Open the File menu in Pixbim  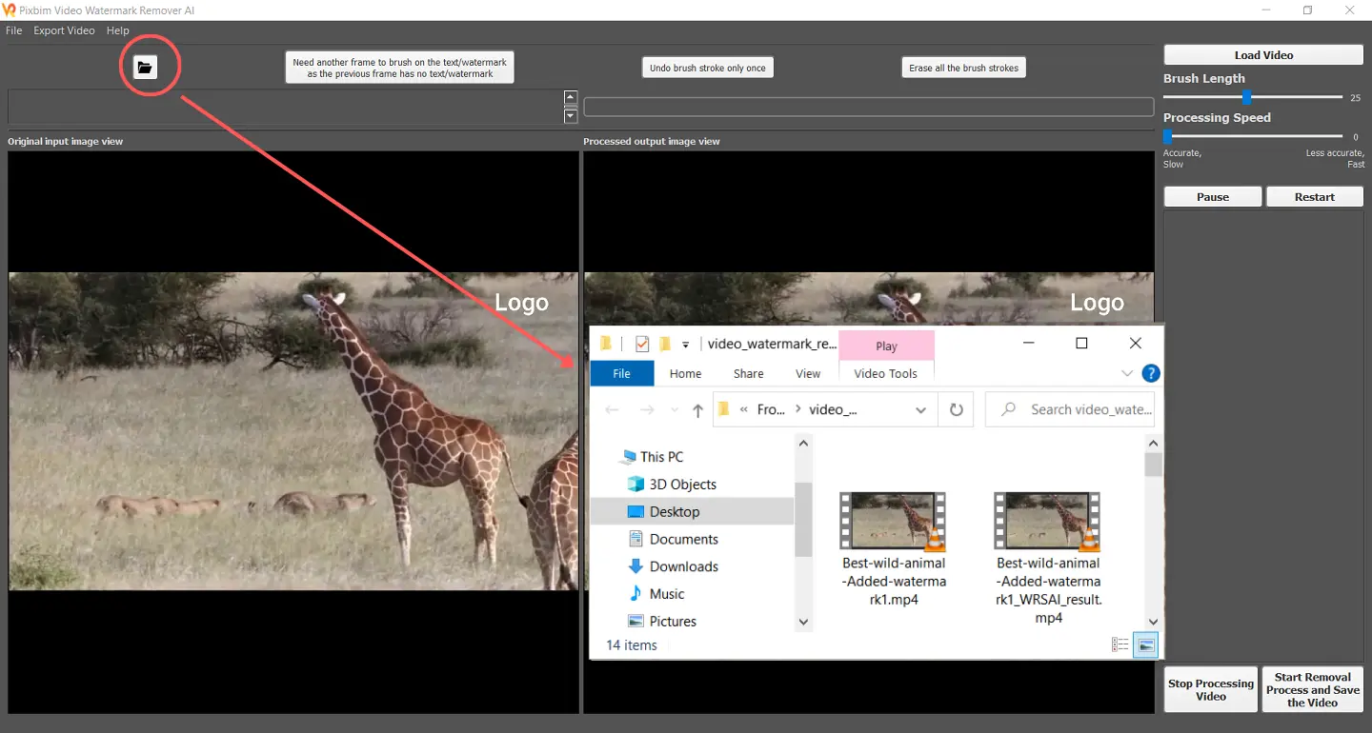[13, 30]
